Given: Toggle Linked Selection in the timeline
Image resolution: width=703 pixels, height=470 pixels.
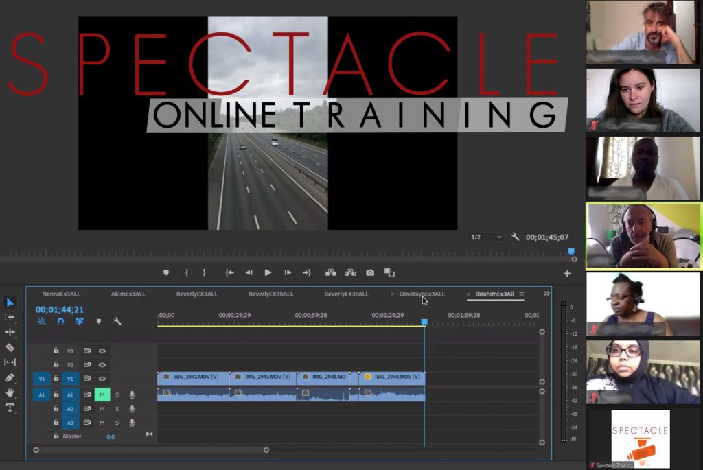Looking at the screenshot, I should [80, 321].
